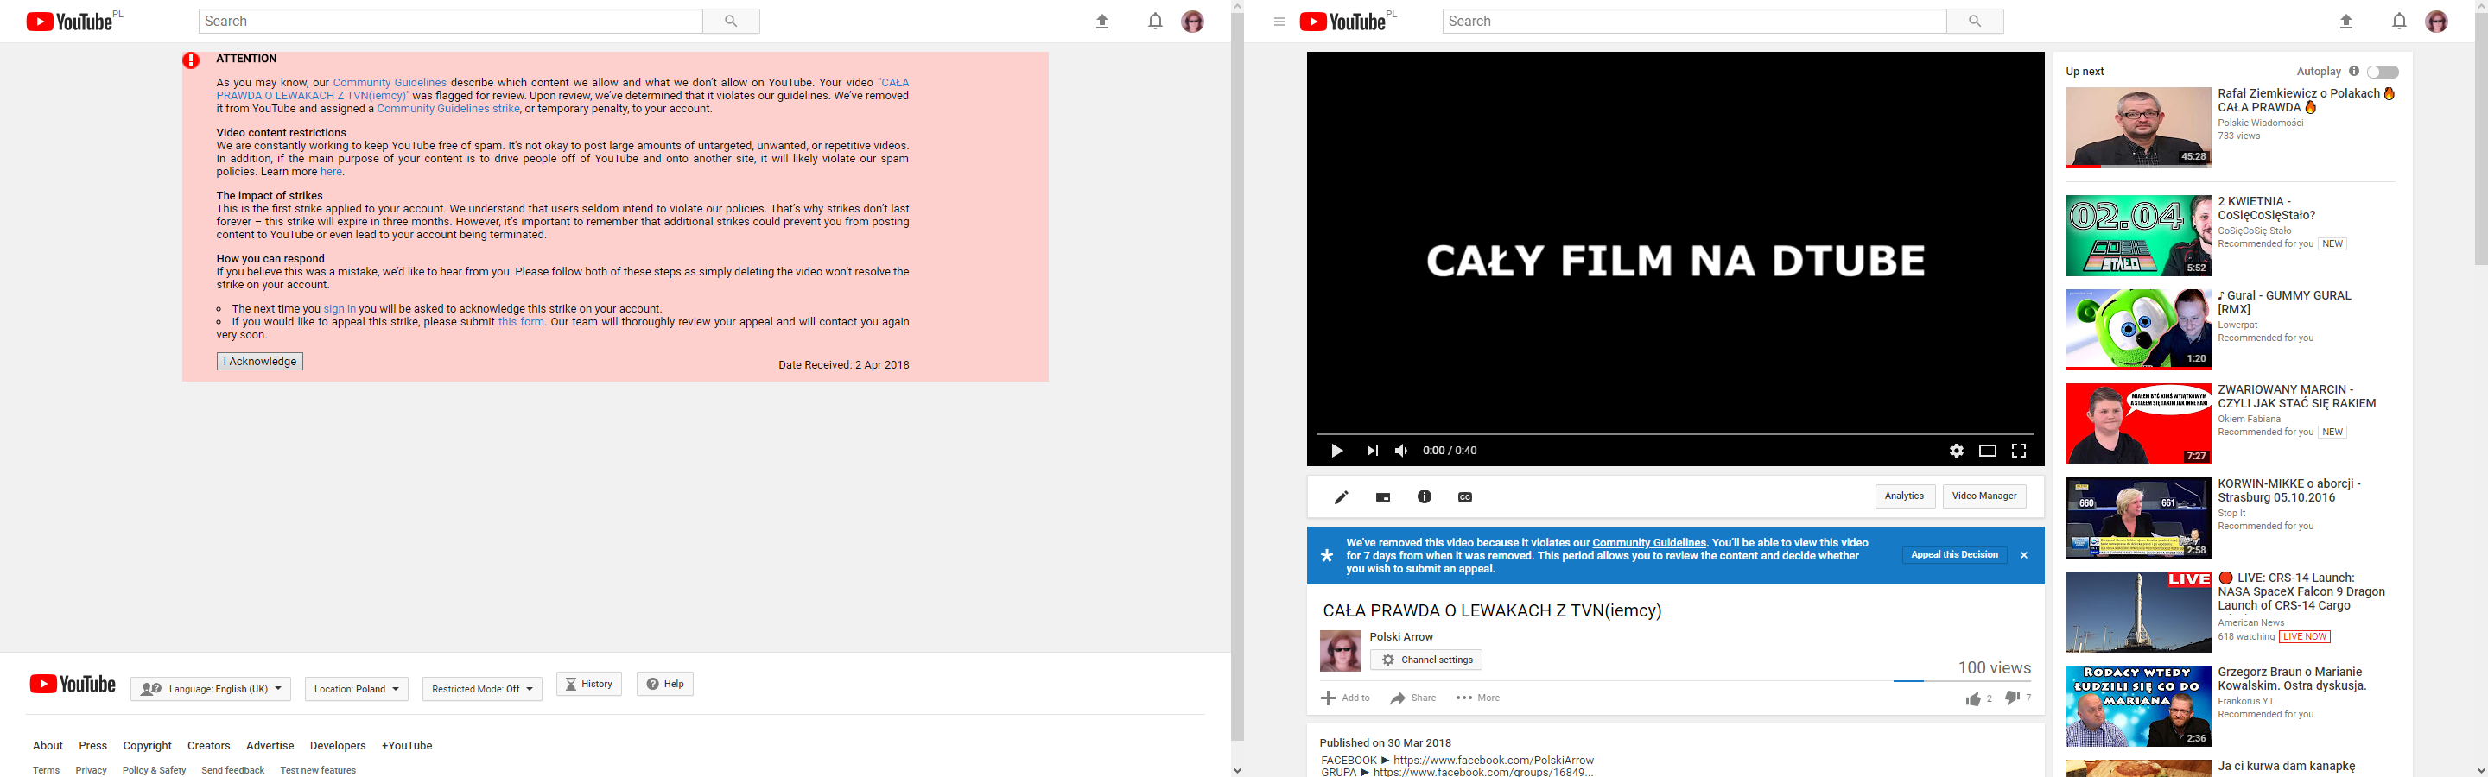The width and height of the screenshot is (2488, 777).
Task: Click pencil edit video icon
Action: (x=1342, y=497)
